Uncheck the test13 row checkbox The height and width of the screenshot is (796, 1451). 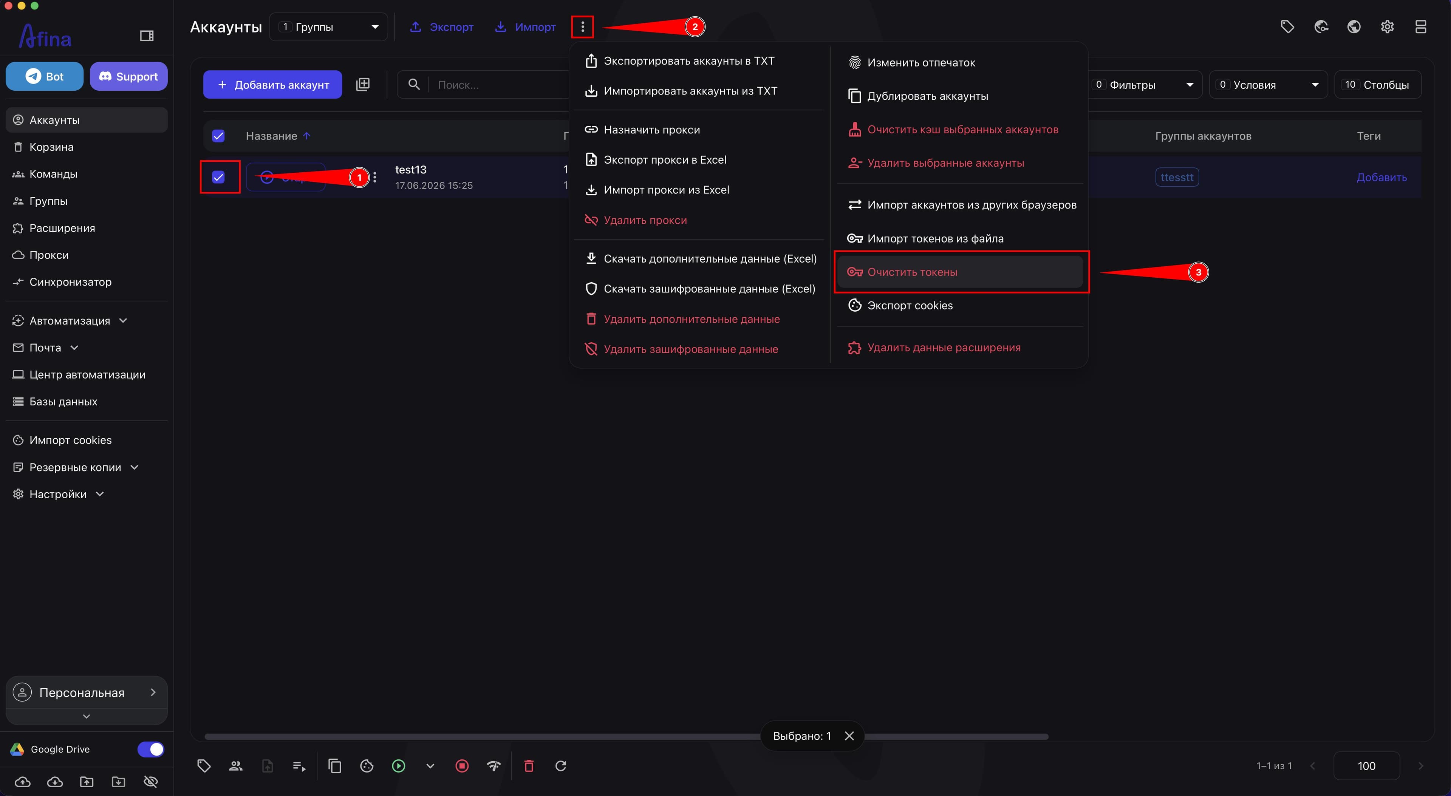click(218, 178)
